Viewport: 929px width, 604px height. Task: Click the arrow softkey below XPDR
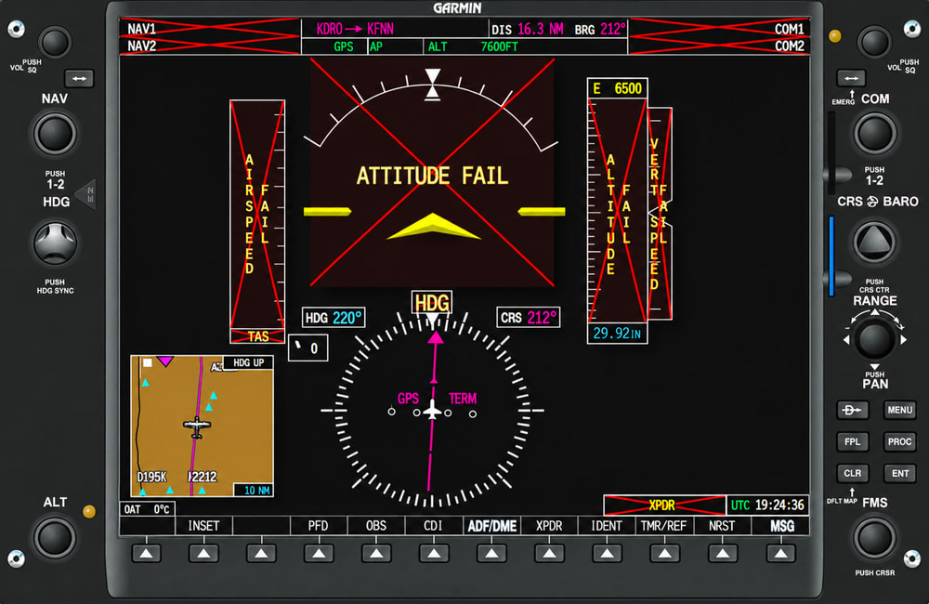point(549,554)
